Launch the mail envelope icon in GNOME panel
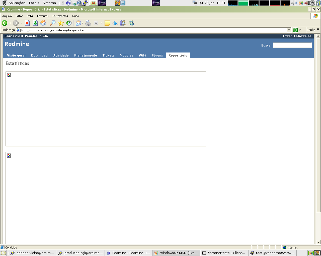This screenshot has width=321, height=256. coord(74,3)
